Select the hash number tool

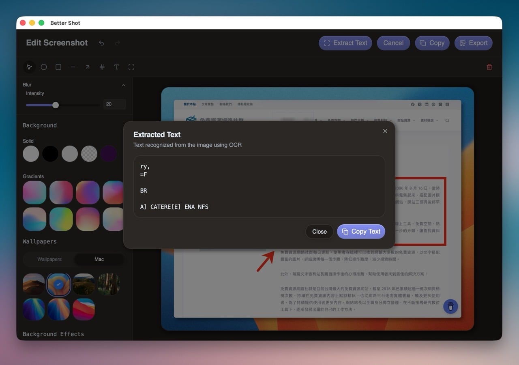[x=102, y=67]
